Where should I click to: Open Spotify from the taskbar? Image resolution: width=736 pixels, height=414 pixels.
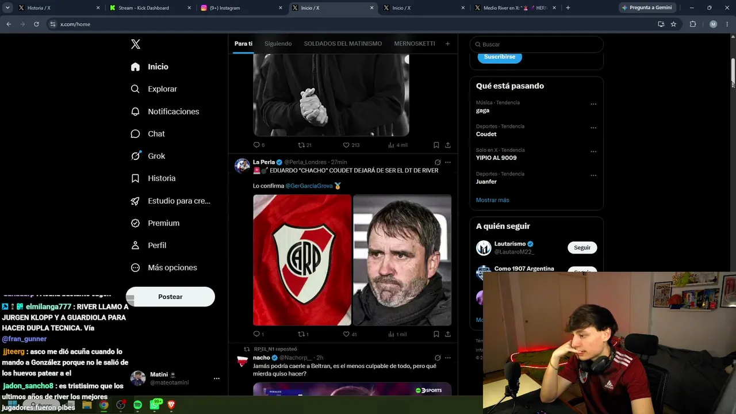point(137,405)
